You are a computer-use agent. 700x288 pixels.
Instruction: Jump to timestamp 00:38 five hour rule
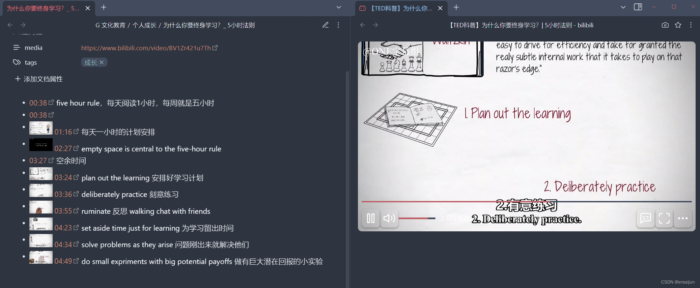click(x=38, y=103)
